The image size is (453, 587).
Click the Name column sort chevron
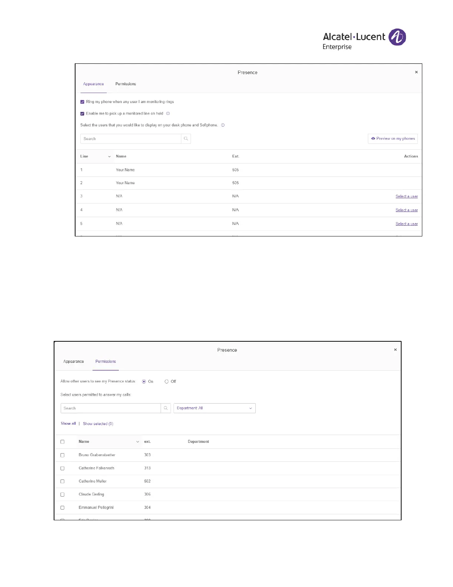[138, 442]
